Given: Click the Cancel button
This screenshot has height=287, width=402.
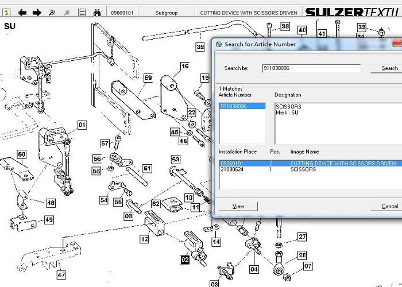Looking at the screenshot, I should click(x=388, y=206).
